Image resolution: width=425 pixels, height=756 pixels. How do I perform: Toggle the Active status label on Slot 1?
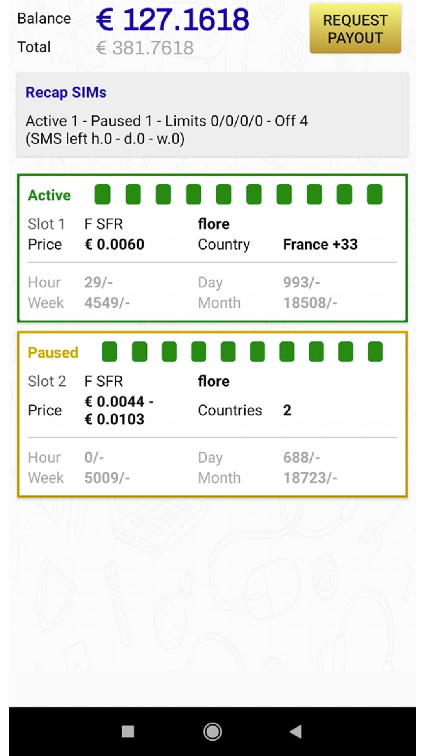point(49,195)
